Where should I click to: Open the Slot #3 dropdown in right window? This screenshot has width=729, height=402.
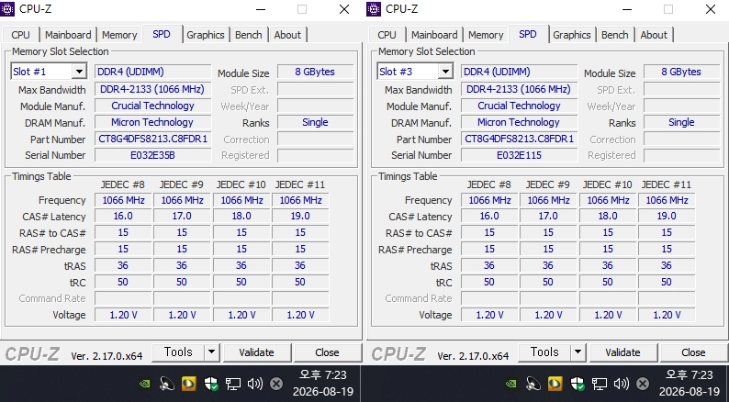(x=445, y=72)
